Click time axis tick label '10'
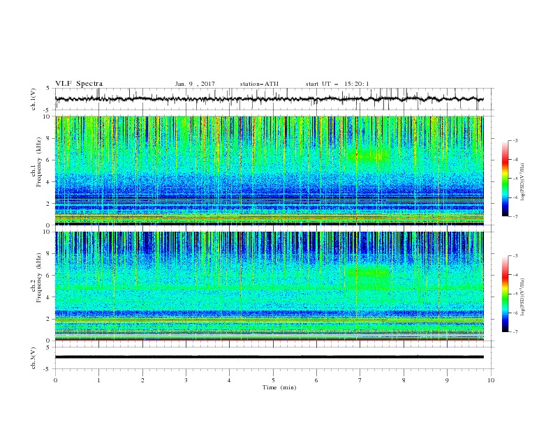553x427 pixels. pos(491,380)
